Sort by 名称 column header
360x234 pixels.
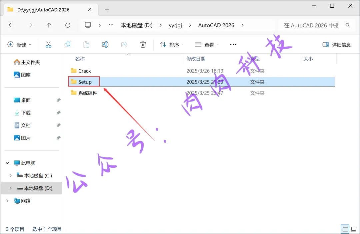pos(80,59)
